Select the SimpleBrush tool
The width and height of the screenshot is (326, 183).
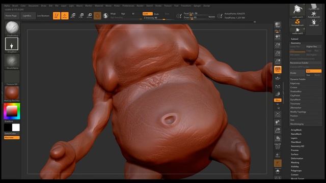pyautogui.click(x=297, y=22)
